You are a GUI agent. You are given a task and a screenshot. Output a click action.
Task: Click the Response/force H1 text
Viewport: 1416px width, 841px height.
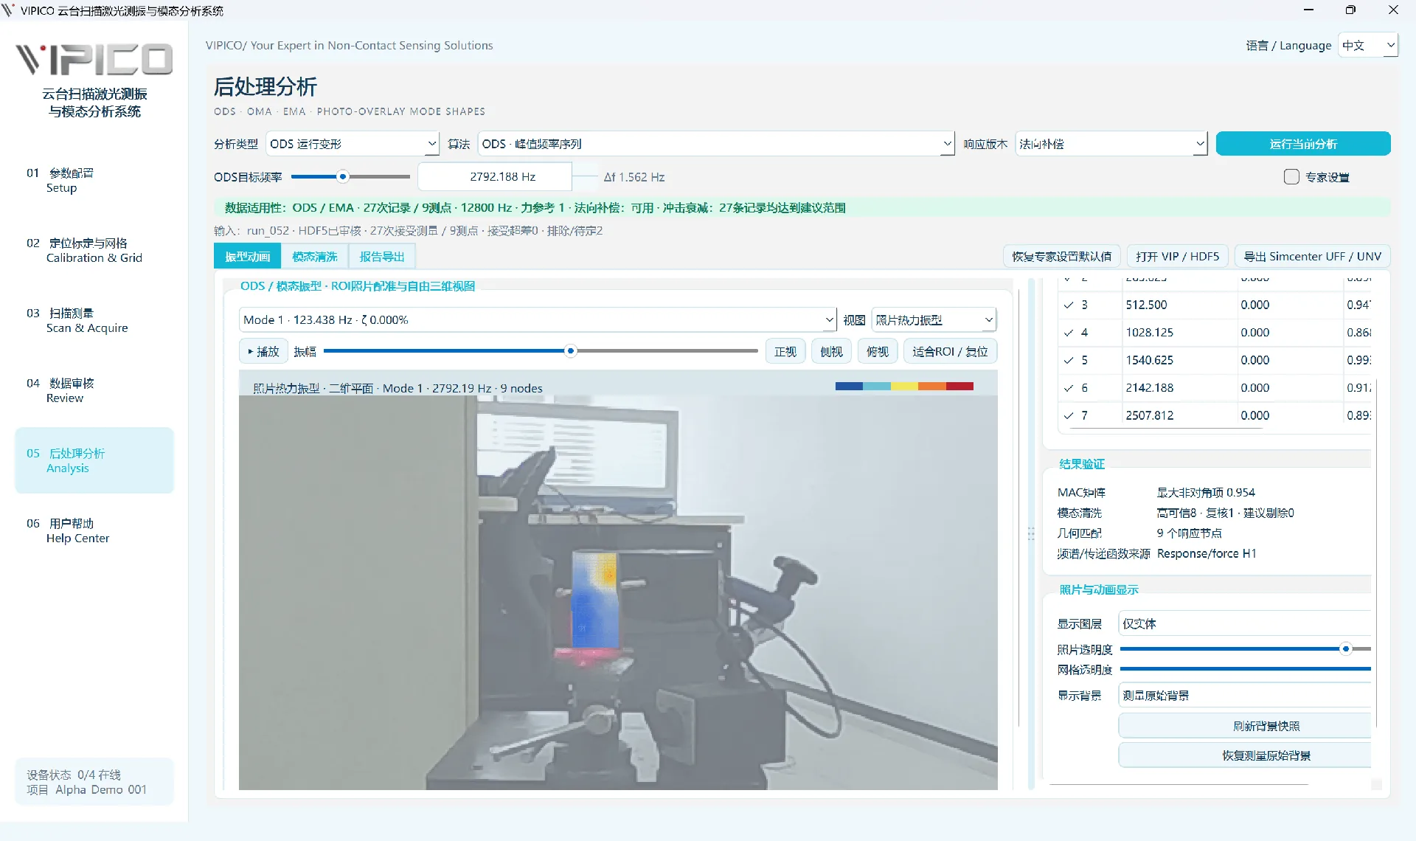1207,553
